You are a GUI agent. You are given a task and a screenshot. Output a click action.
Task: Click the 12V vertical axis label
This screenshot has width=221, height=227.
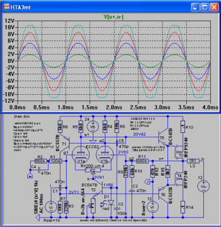click(10, 21)
